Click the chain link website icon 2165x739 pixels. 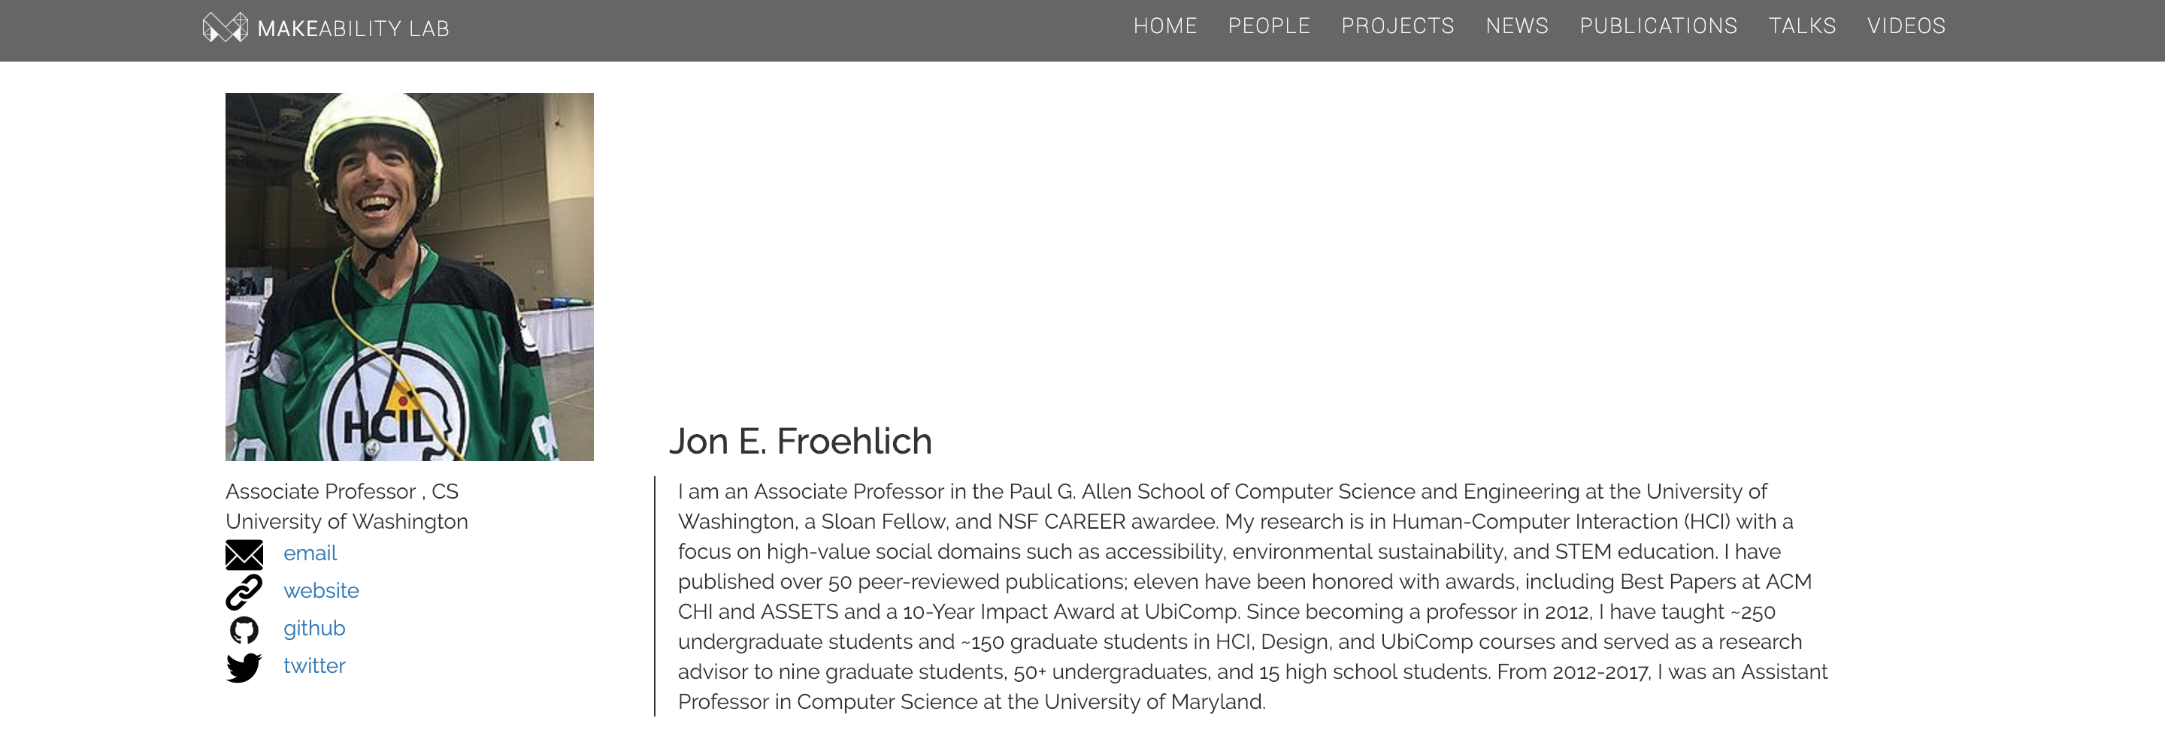[x=244, y=592]
